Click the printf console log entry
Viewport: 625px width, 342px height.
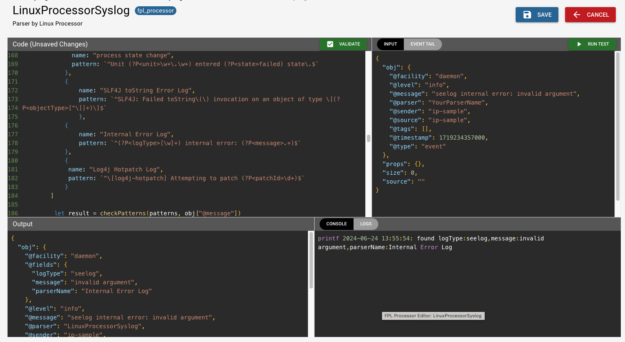pos(431,243)
